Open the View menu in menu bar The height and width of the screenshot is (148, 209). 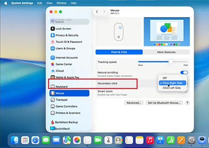pyautogui.click(x=49, y=3)
